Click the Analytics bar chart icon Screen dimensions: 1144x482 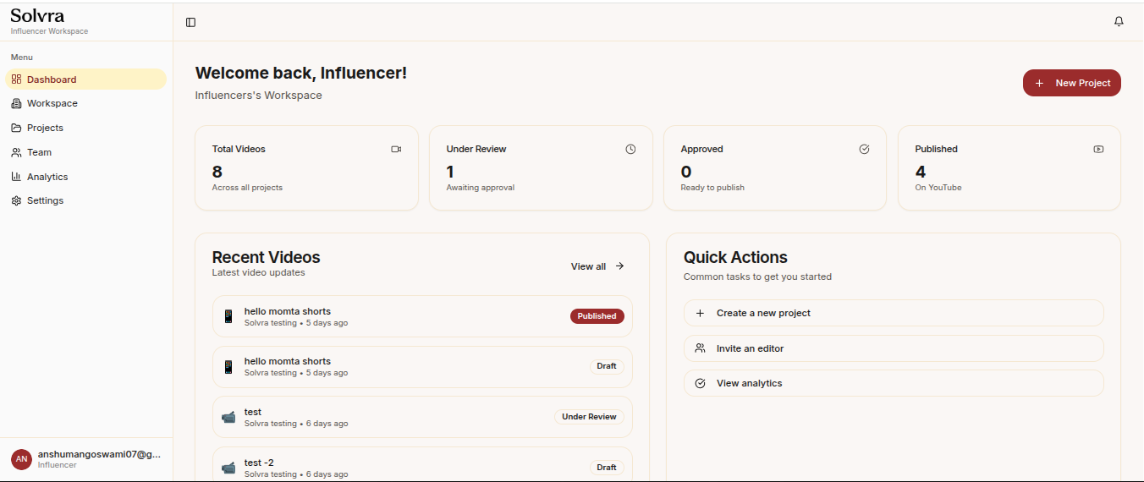pyautogui.click(x=16, y=177)
